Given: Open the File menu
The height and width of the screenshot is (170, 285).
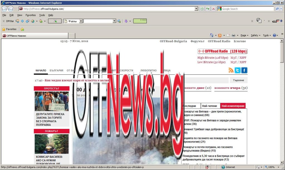Looking at the screenshot, I should (x=4, y=15).
